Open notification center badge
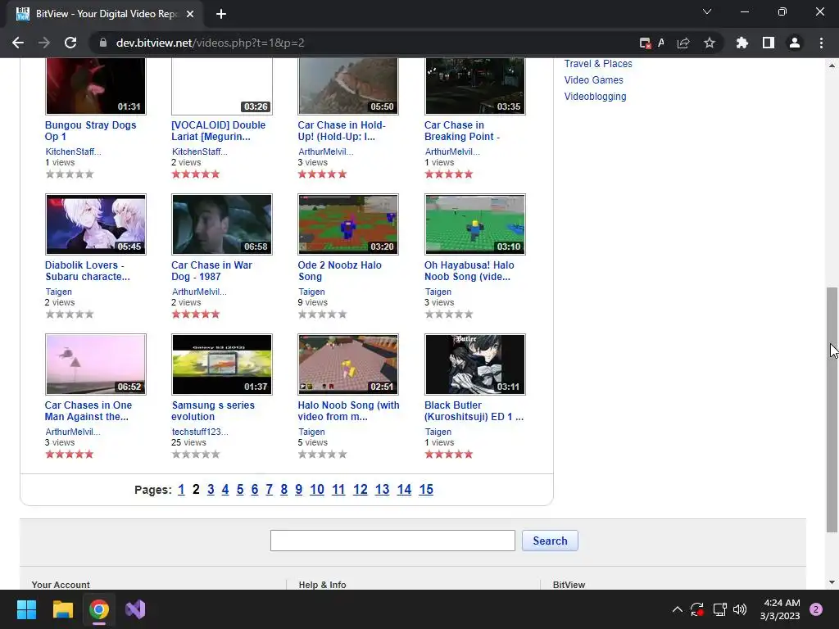The image size is (839, 629). [816, 609]
